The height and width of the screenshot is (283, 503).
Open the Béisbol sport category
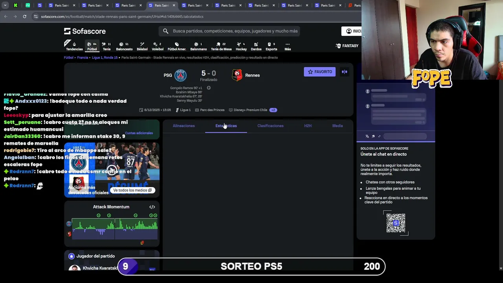click(x=142, y=46)
